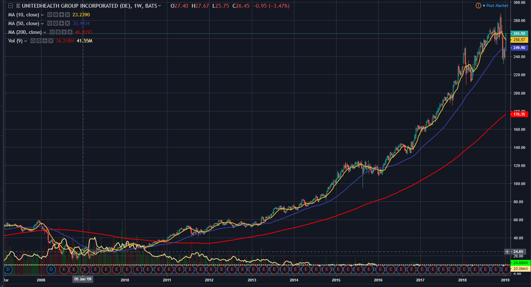Click the close value C26.45
Image resolution: width=531 pixels, height=287 pixels.
click(241, 6)
